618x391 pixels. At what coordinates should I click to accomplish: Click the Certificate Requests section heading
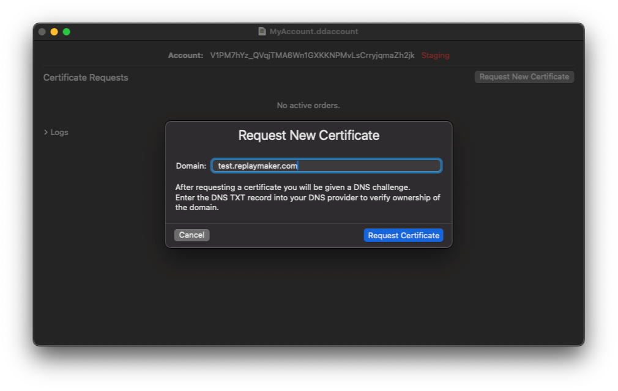[x=86, y=78]
